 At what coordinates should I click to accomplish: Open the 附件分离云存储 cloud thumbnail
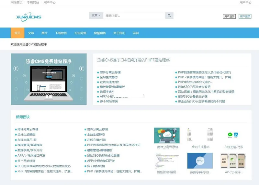[x=167, y=135]
